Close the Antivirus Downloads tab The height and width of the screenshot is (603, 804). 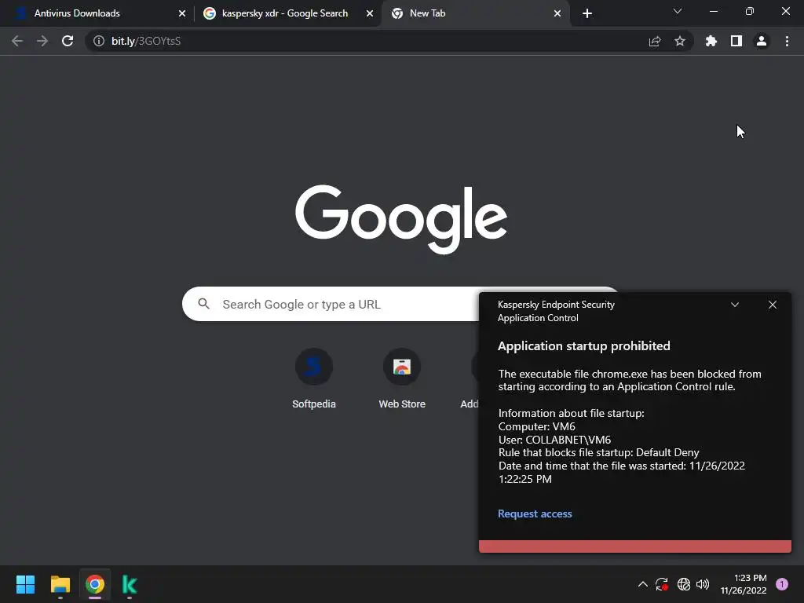coord(182,13)
